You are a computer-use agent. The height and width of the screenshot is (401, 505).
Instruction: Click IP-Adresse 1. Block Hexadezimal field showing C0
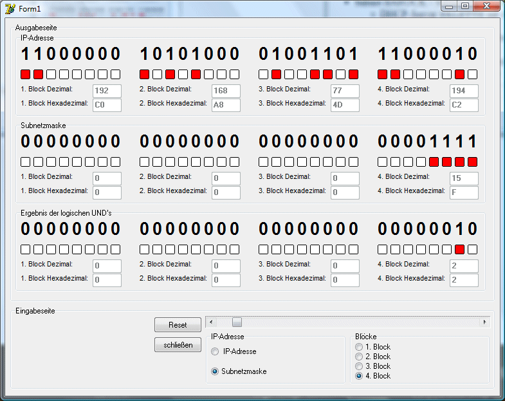tap(107, 105)
